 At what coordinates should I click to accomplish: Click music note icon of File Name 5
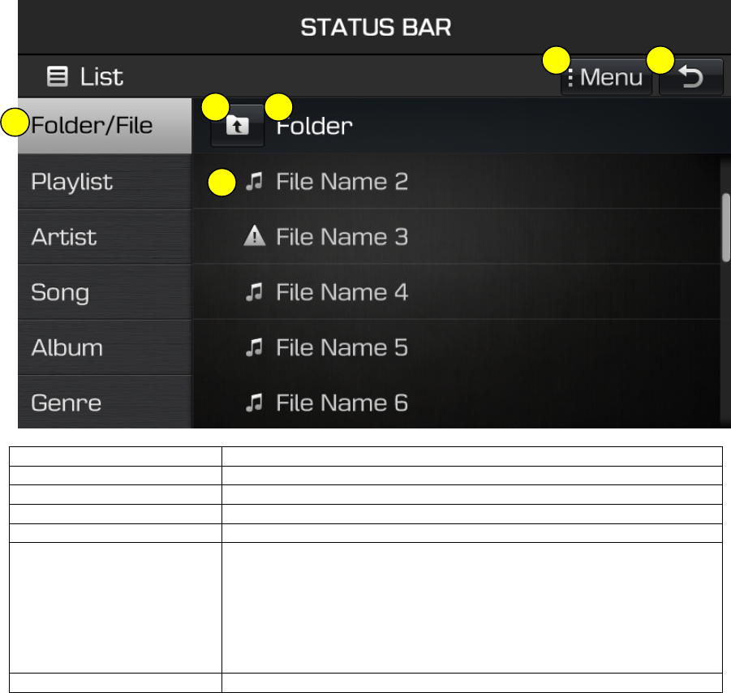click(255, 348)
